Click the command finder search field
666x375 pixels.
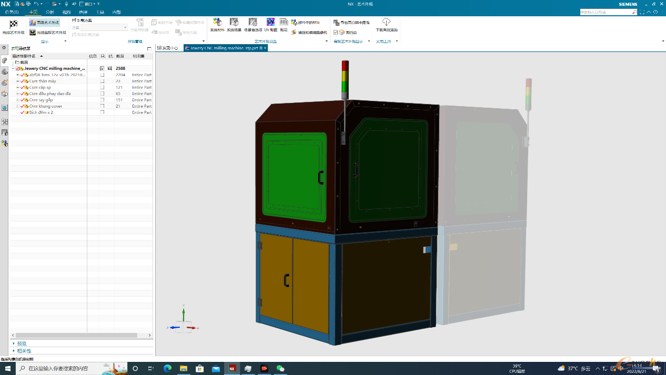coord(609,12)
